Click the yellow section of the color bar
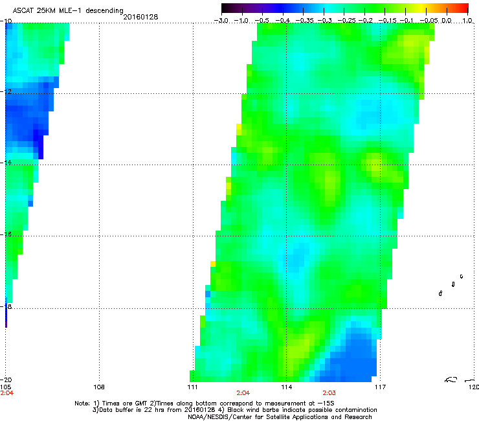Screen dimensions: 479x421 tap(422, 8)
